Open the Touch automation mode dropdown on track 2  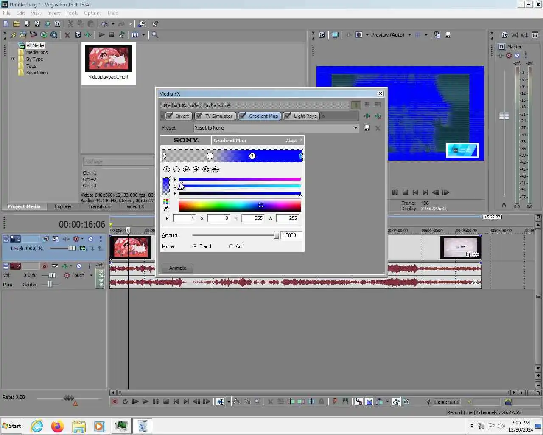[x=91, y=275]
